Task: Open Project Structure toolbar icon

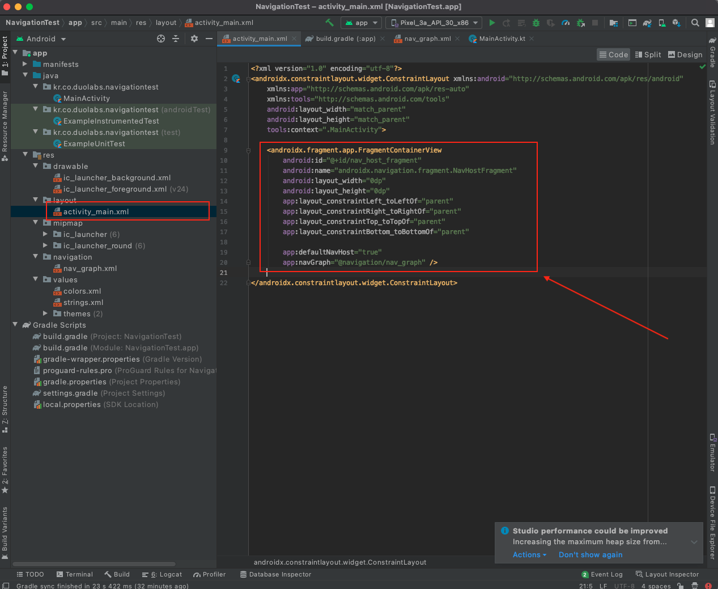Action: click(614, 23)
